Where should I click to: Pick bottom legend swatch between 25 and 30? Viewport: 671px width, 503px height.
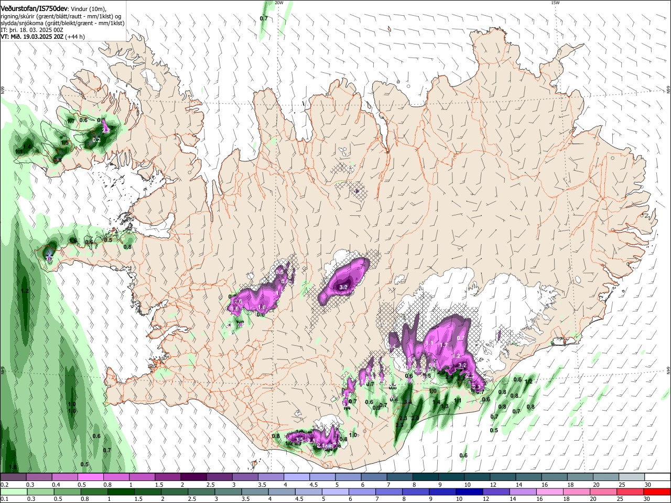tap(630, 491)
